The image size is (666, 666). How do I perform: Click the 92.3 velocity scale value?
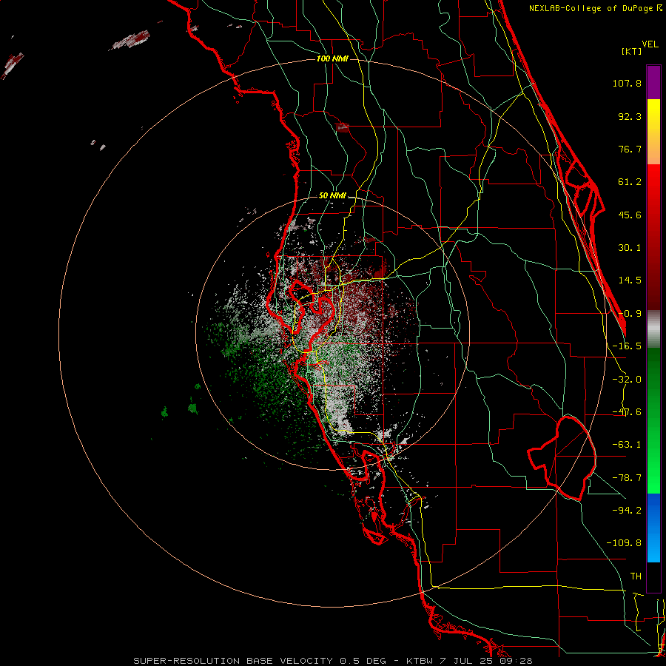[630, 116]
